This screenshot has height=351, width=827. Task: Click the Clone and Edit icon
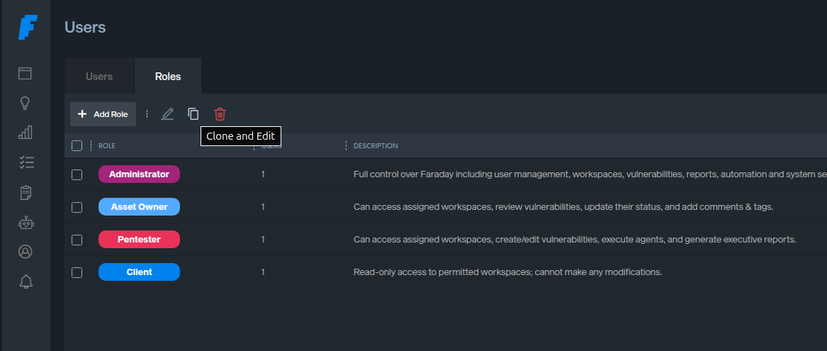193,114
